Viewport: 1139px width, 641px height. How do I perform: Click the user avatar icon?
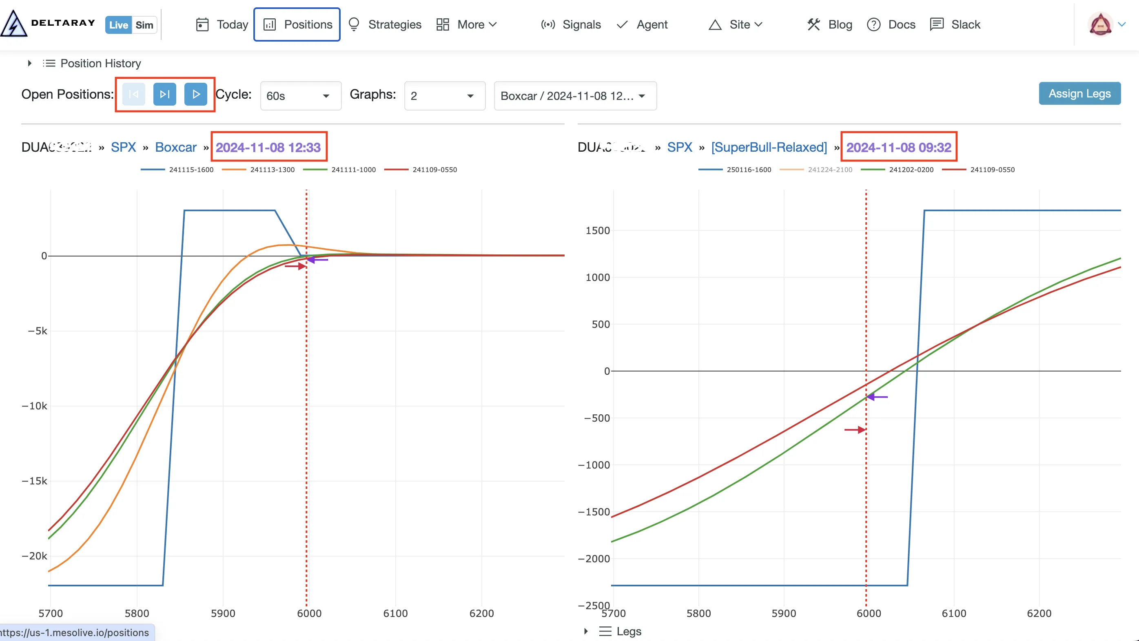(x=1100, y=24)
